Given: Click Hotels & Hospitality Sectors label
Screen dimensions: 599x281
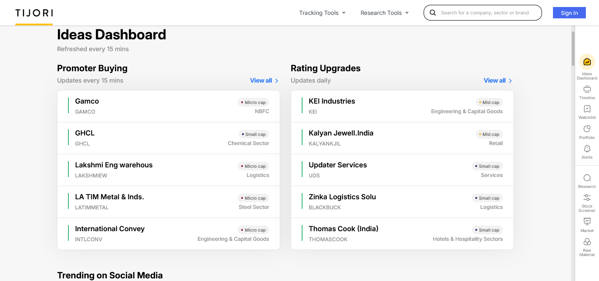Looking at the screenshot, I should 468,239.
